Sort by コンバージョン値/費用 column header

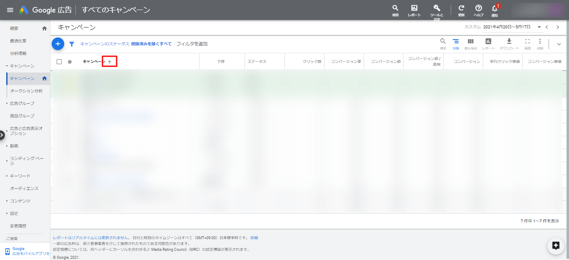[x=424, y=62]
